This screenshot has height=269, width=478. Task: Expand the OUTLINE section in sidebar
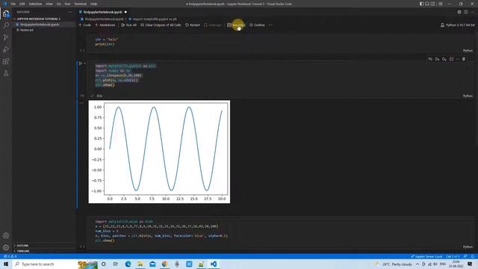tap(44, 246)
